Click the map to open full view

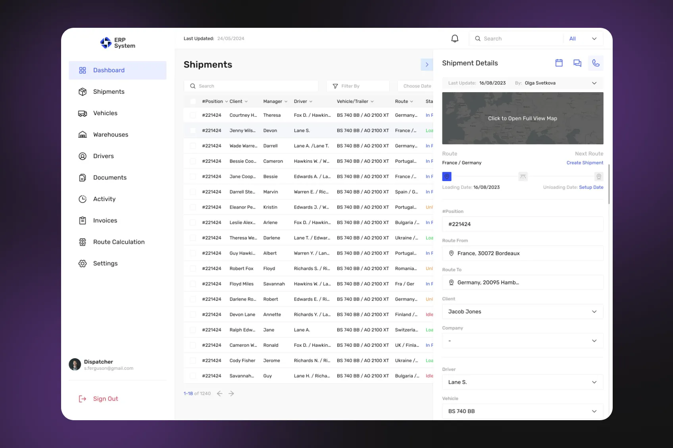pos(522,118)
